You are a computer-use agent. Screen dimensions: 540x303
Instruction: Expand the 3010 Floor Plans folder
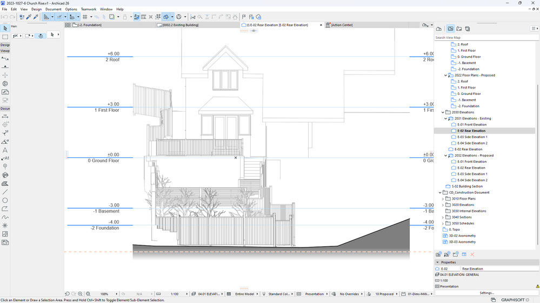pos(443,199)
